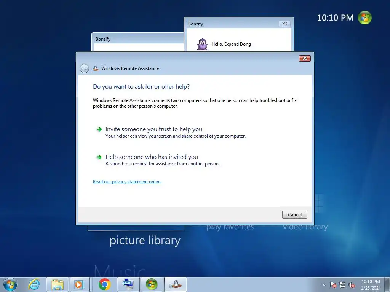Click the green arrow beside Help someone
This screenshot has height=292, width=390.
(99, 157)
